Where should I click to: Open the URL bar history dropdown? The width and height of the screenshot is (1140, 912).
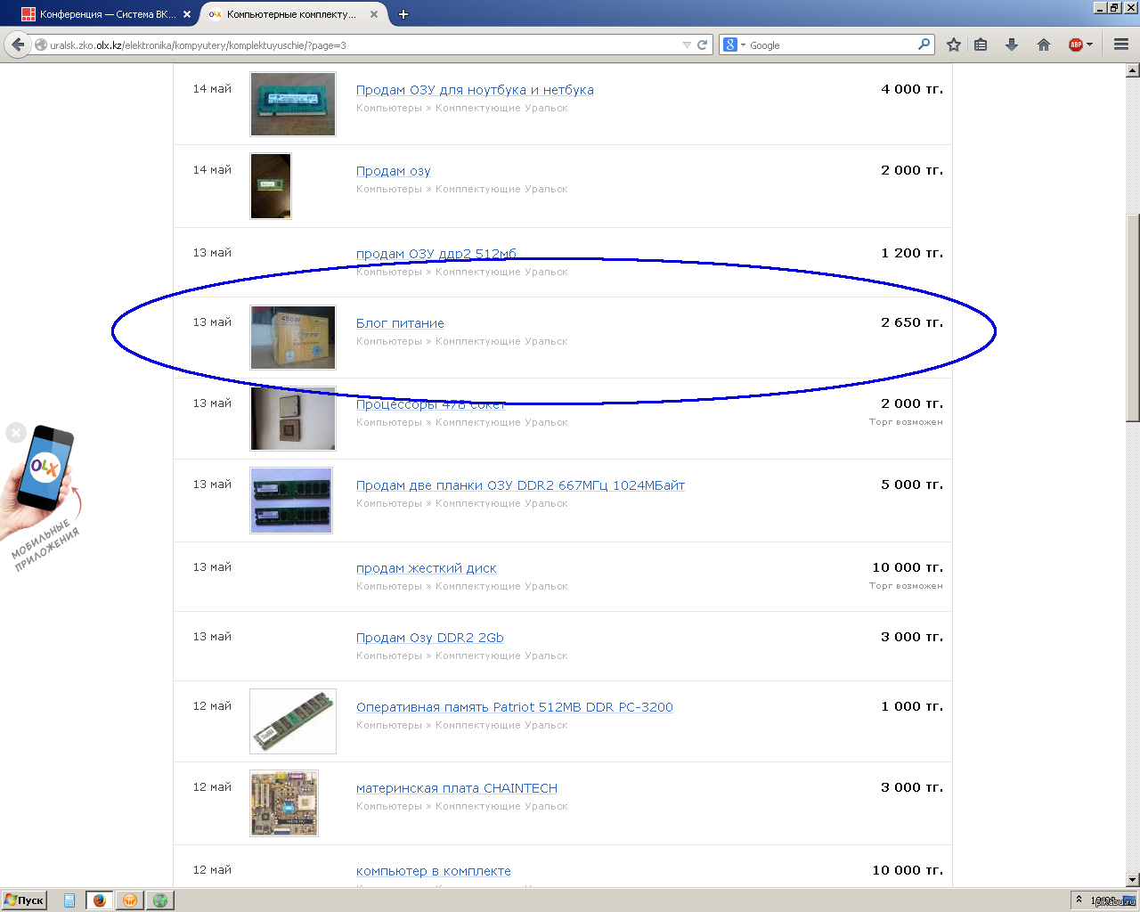click(x=687, y=45)
